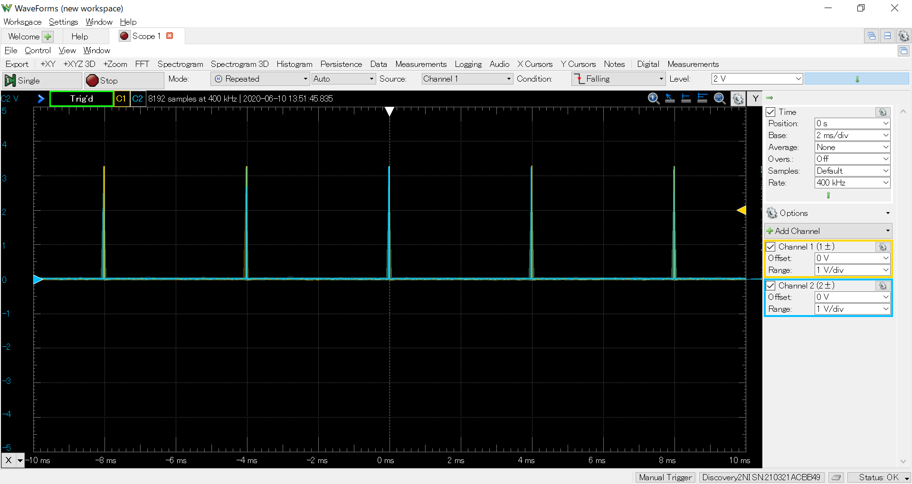Open the Rate dropdown showing 400 kHz

point(852,183)
